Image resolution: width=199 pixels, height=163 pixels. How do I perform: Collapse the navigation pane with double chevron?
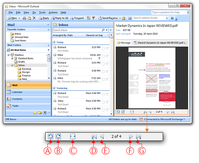click(48, 25)
